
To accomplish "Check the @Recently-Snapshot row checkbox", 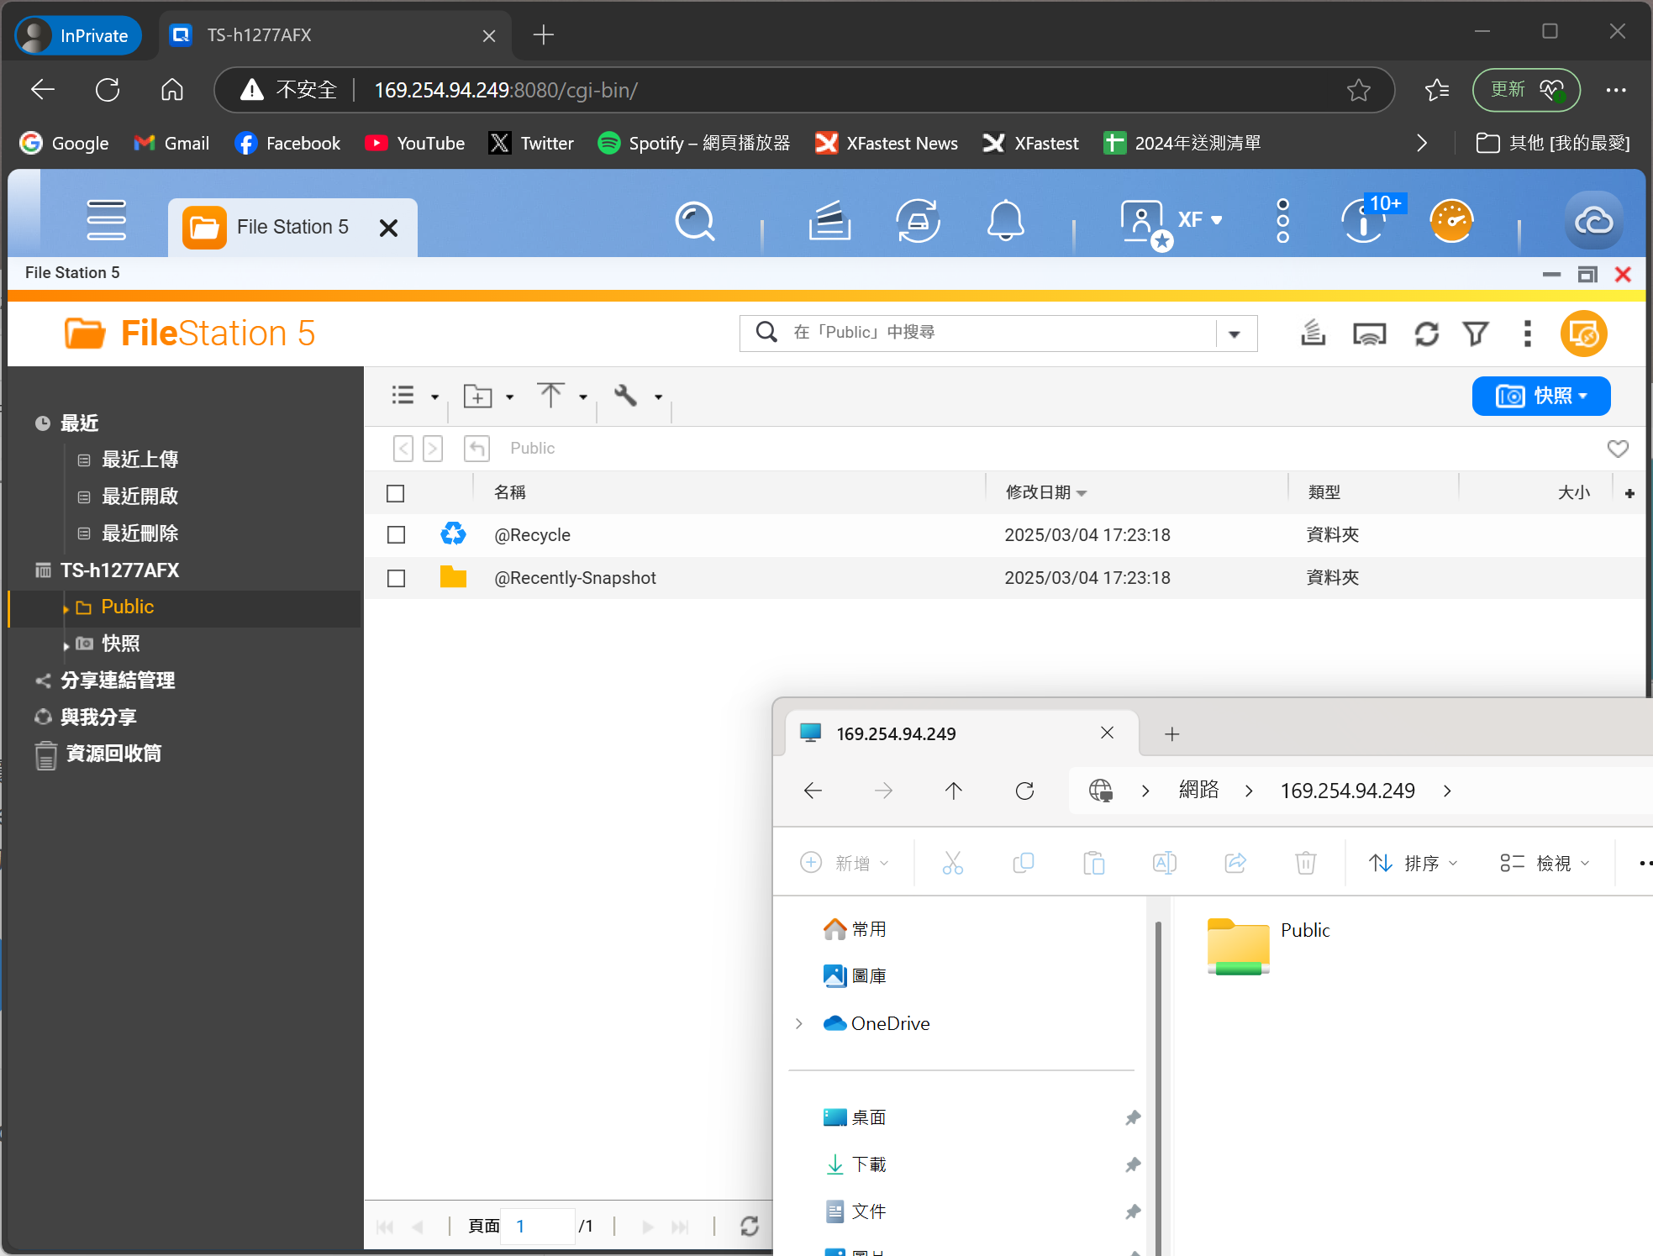I will coord(396,578).
